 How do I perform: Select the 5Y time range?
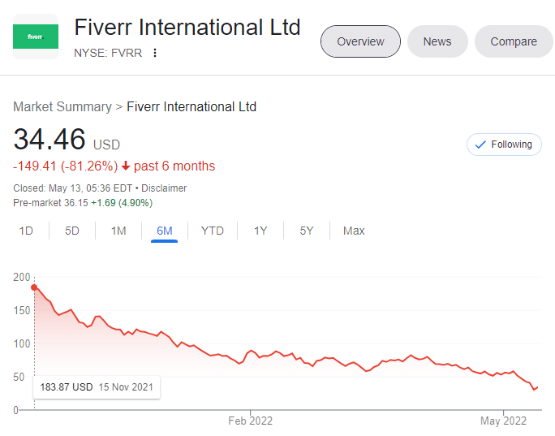[307, 231]
